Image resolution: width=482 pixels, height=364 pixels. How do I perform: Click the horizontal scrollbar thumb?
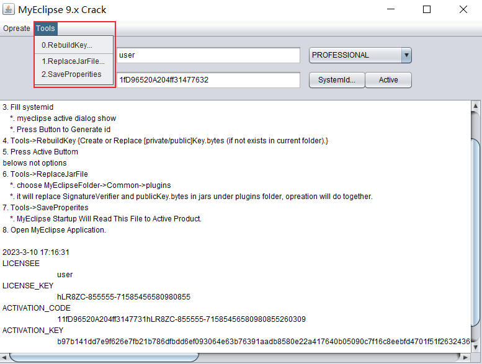104,358
